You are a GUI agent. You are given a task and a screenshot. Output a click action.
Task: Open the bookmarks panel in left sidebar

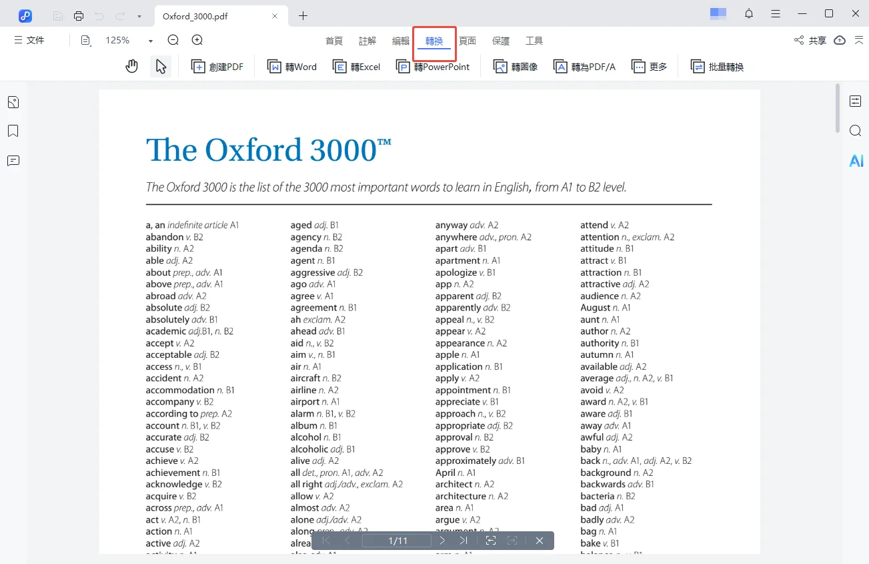click(13, 131)
